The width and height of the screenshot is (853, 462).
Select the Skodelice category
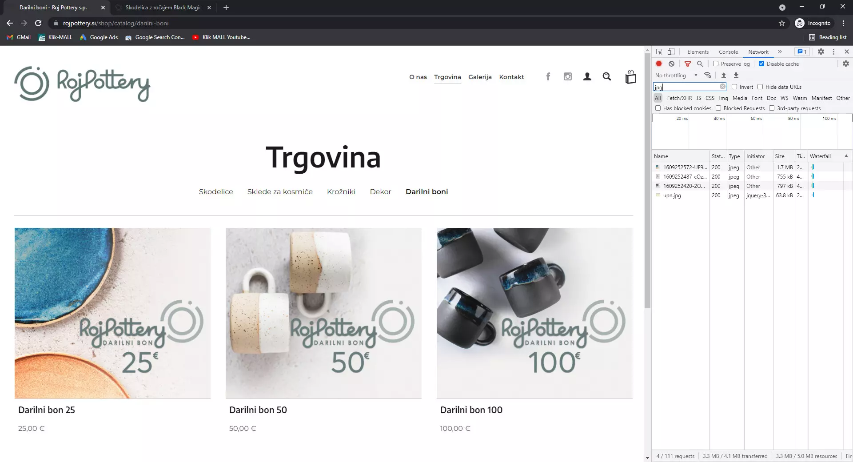(x=216, y=192)
